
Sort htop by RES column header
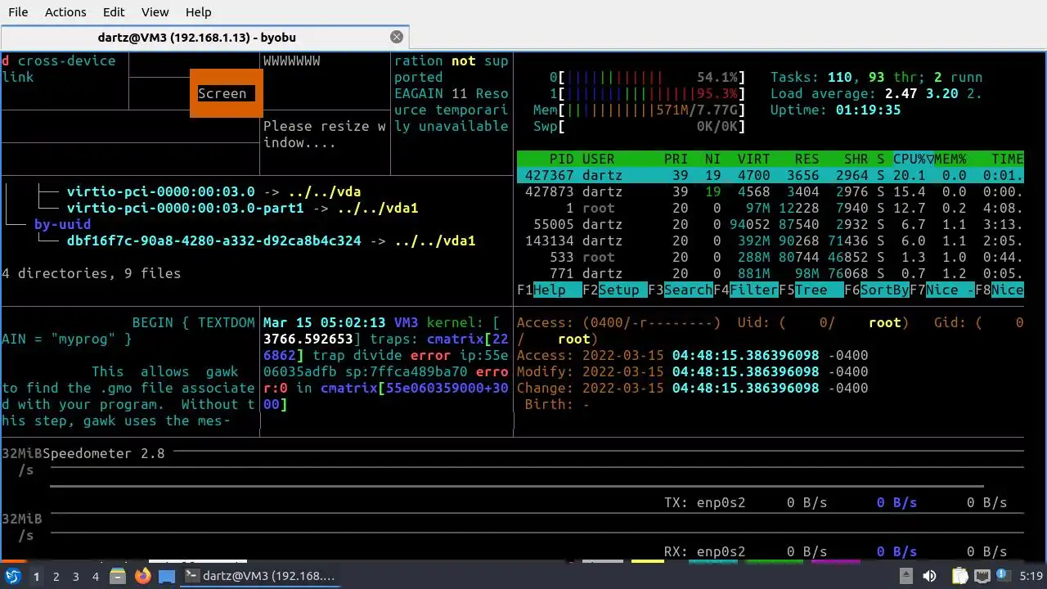[807, 159]
